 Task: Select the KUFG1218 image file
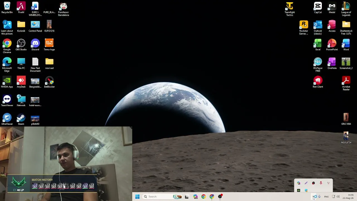click(x=49, y=27)
